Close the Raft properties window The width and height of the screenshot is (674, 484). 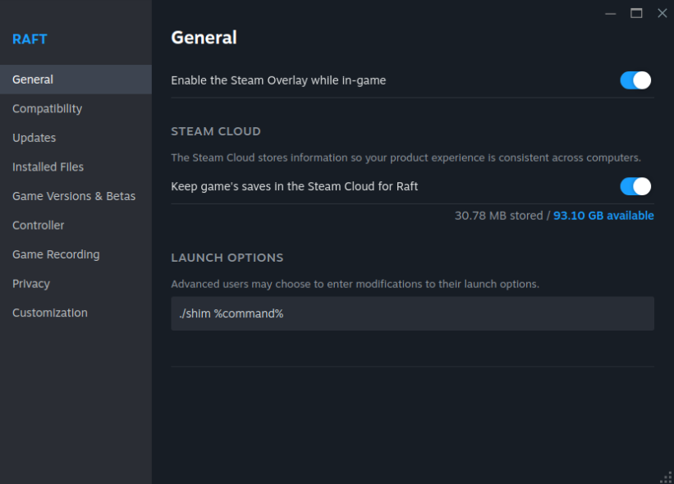(662, 13)
